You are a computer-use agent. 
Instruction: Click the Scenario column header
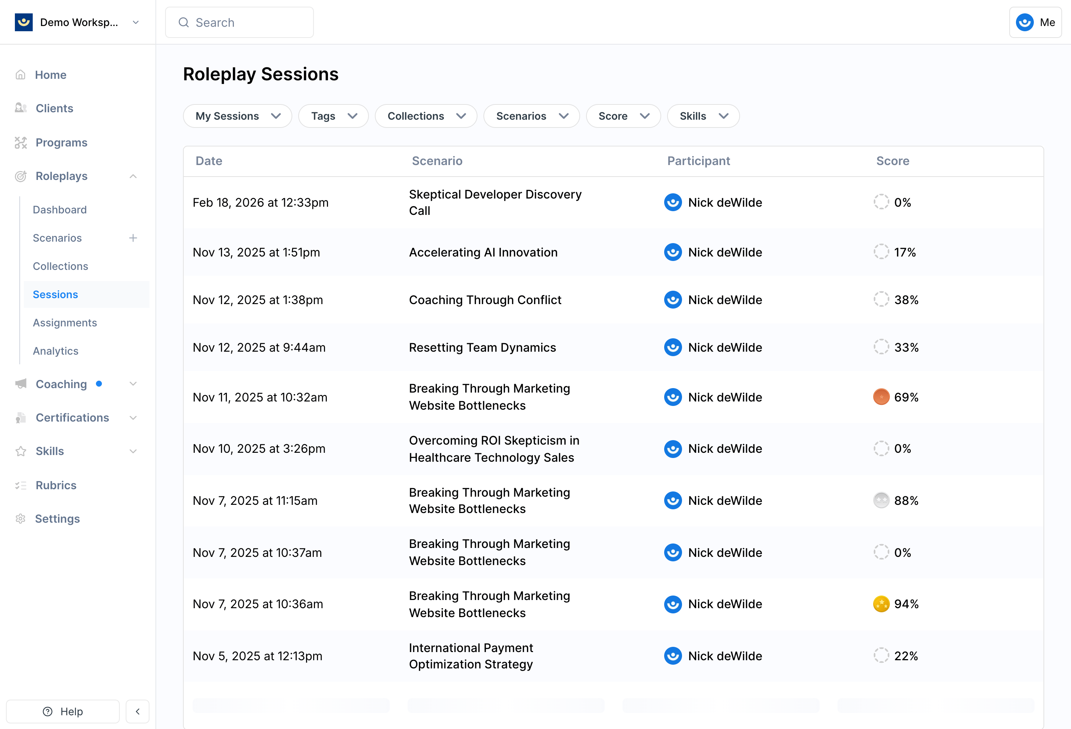point(437,161)
